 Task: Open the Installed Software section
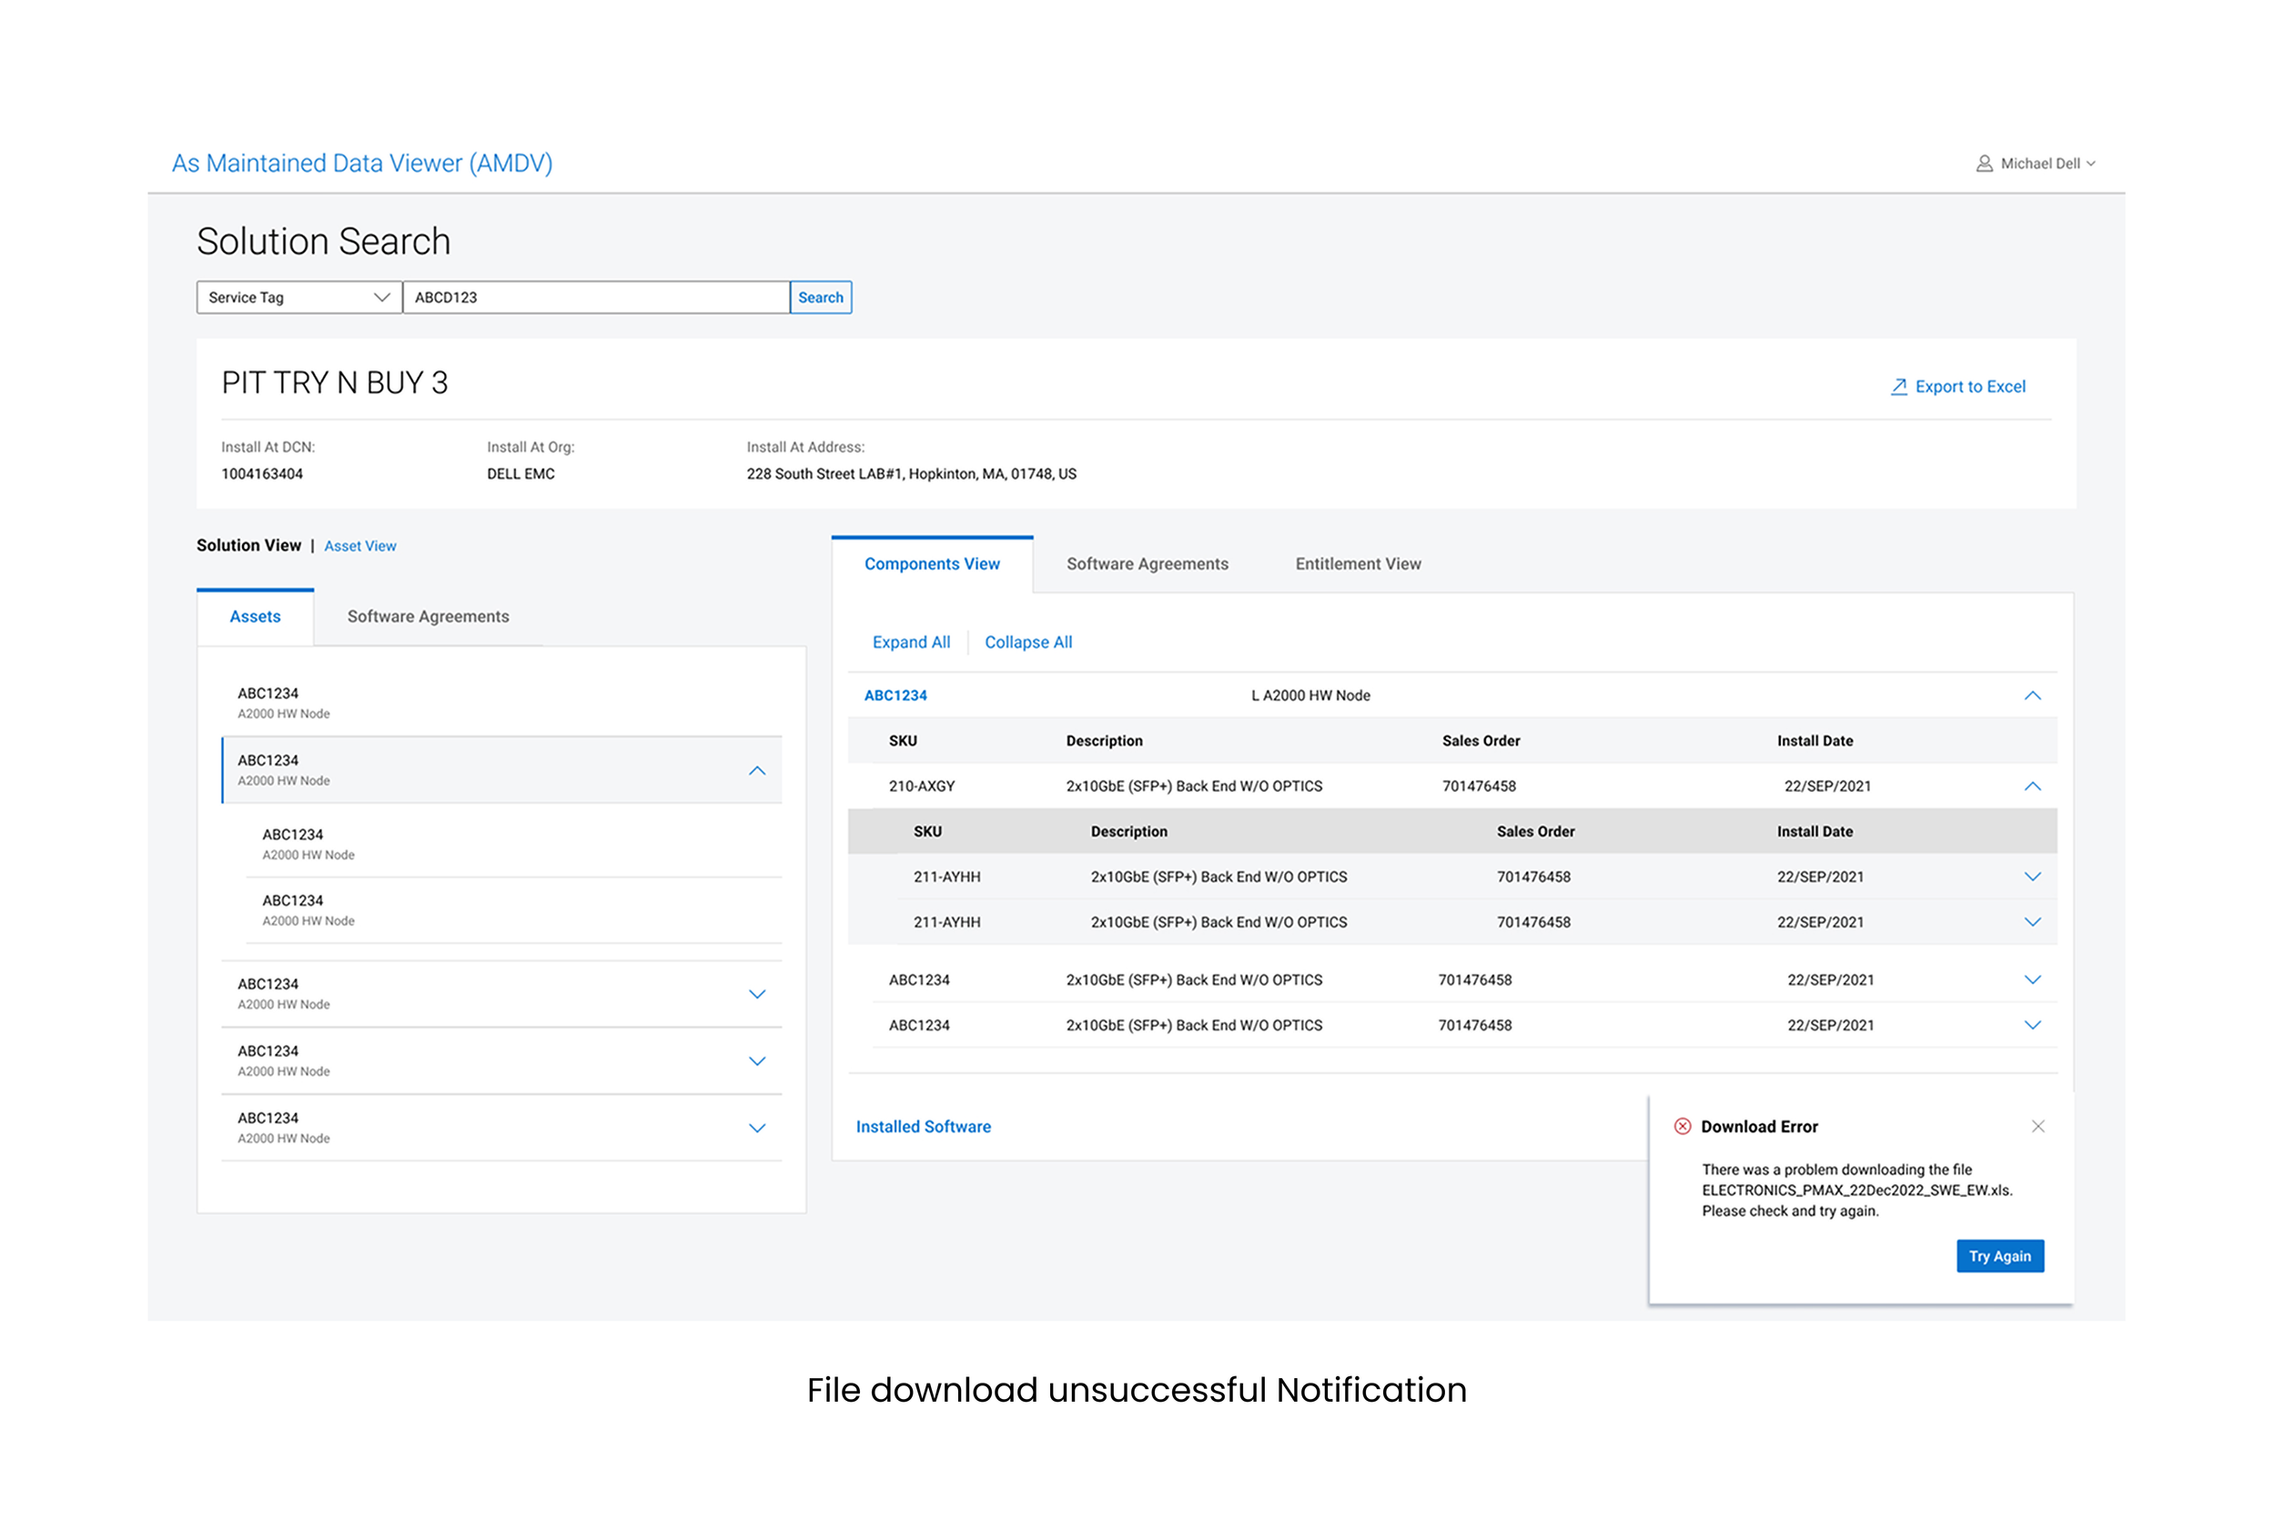tap(923, 1127)
